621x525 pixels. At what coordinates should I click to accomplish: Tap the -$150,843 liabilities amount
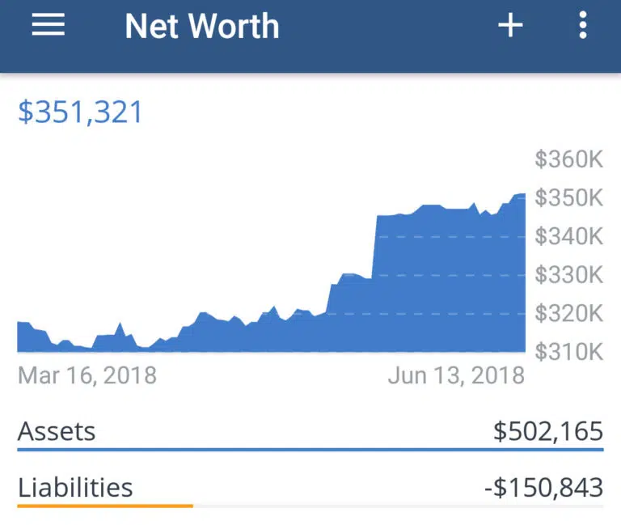[543, 488]
